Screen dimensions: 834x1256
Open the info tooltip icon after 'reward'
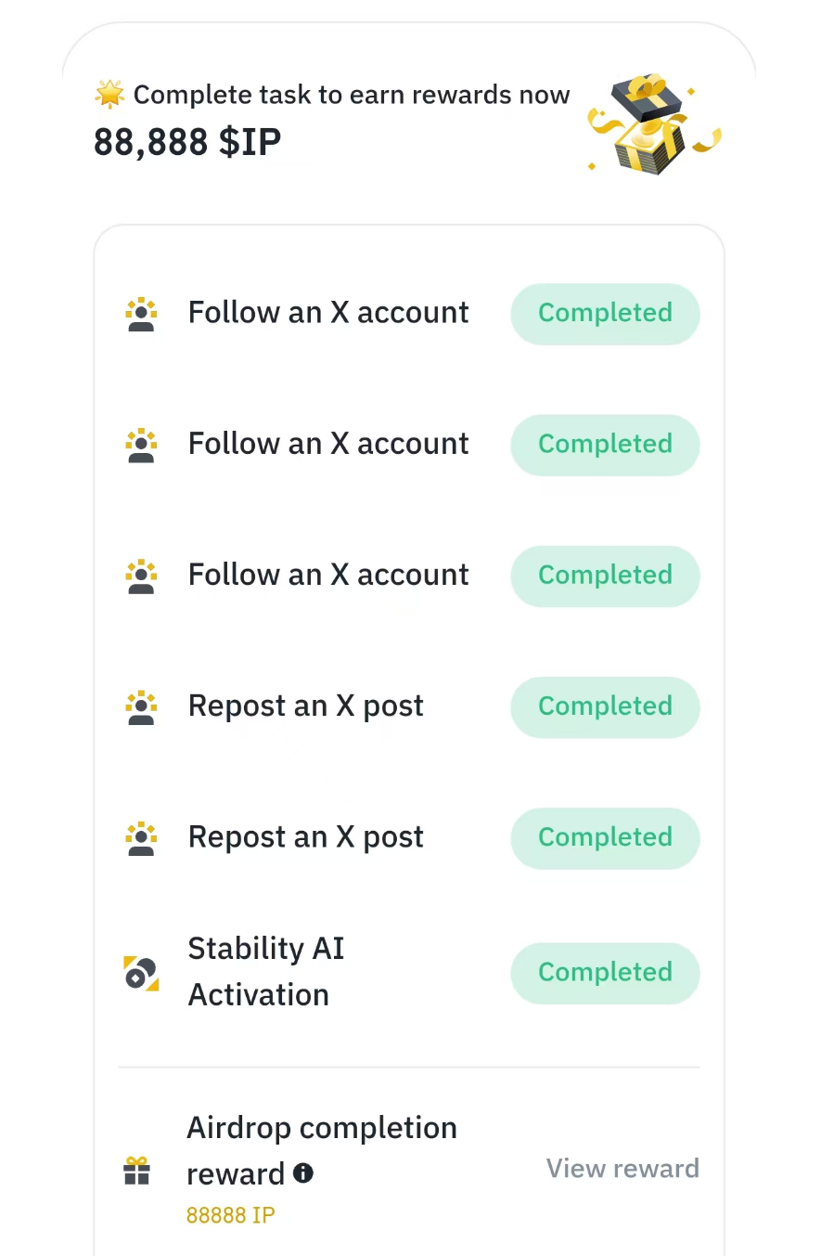pyautogui.click(x=303, y=1173)
